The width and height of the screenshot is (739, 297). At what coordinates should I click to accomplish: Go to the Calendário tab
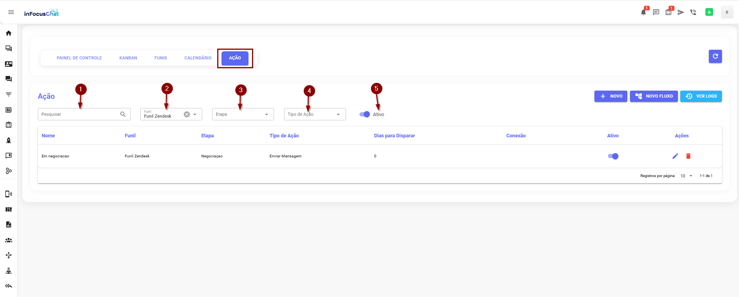198,58
